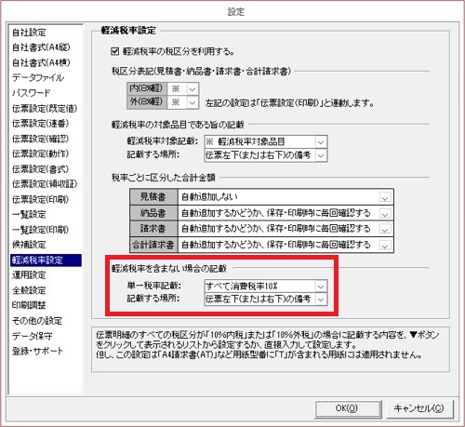465x427 pixels.
Task: Select 伝票設定(印刷) in the sidebar
Action: 40,199
